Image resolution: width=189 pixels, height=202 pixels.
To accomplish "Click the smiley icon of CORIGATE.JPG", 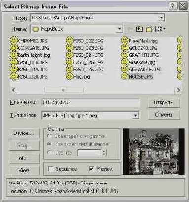I will (x=13, y=47).
